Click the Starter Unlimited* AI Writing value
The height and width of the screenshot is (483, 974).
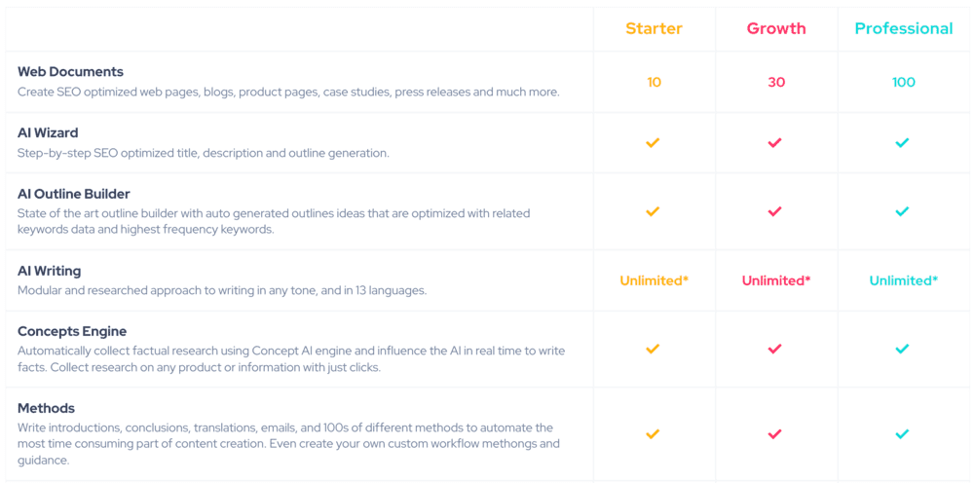point(655,280)
